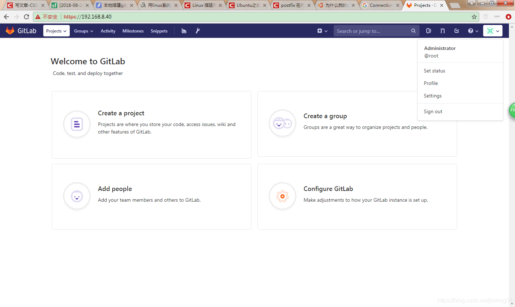Open Milestones in the navbar
515x307 pixels.
coord(133,31)
